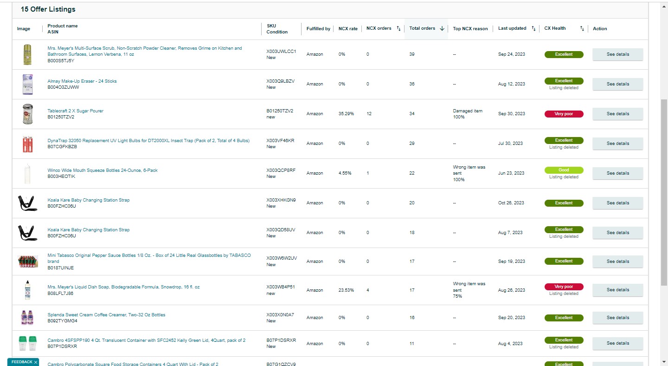See details for Mrs. Meyer's Multi-Surface Scrub
Image resolution: width=668 pixels, height=366 pixels.
pyautogui.click(x=618, y=54)
